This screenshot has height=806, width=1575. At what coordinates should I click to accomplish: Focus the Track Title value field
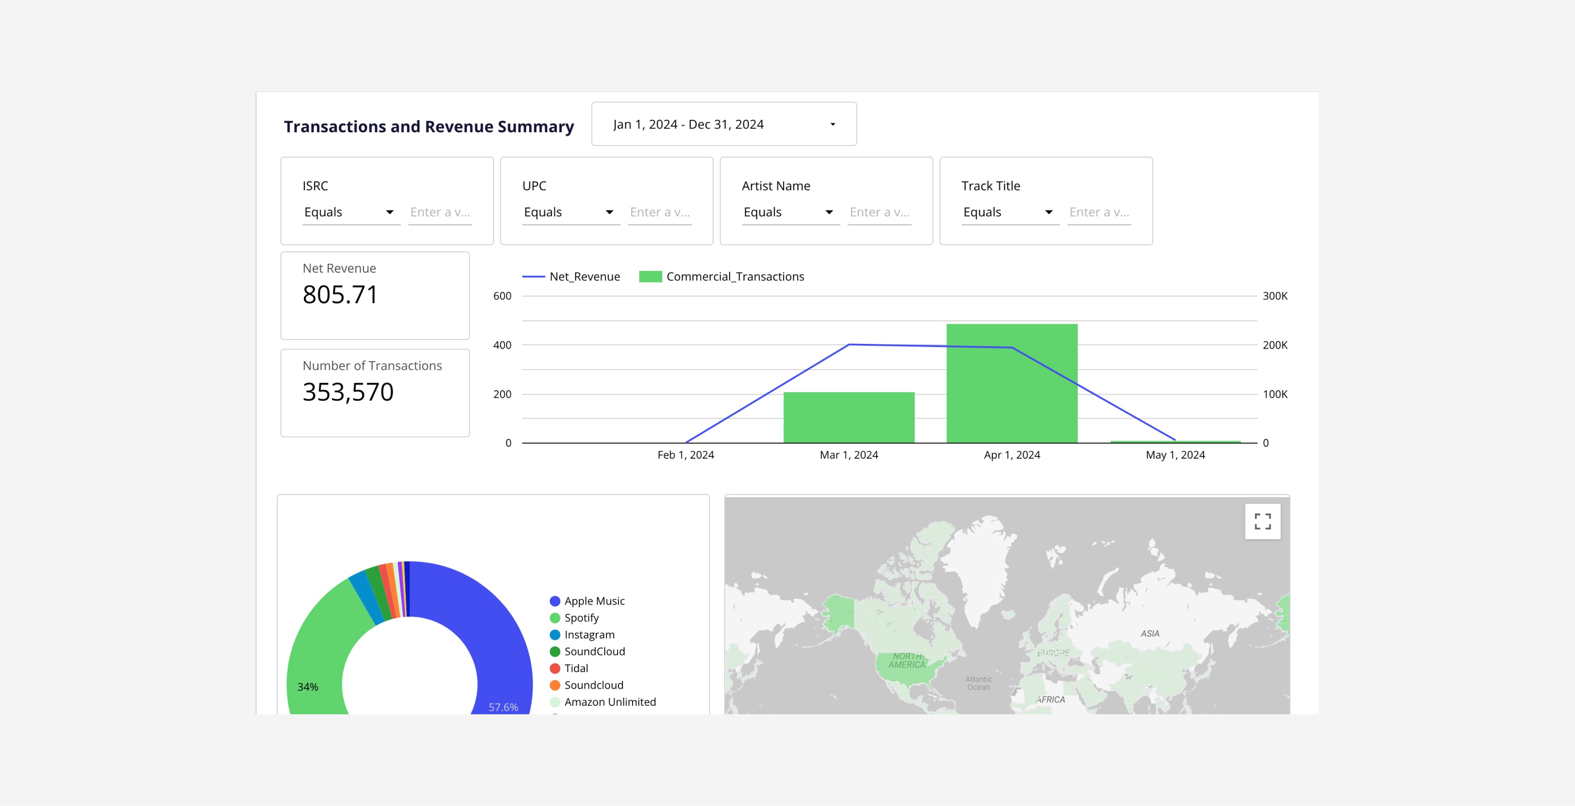click(x=1099, y=212)
